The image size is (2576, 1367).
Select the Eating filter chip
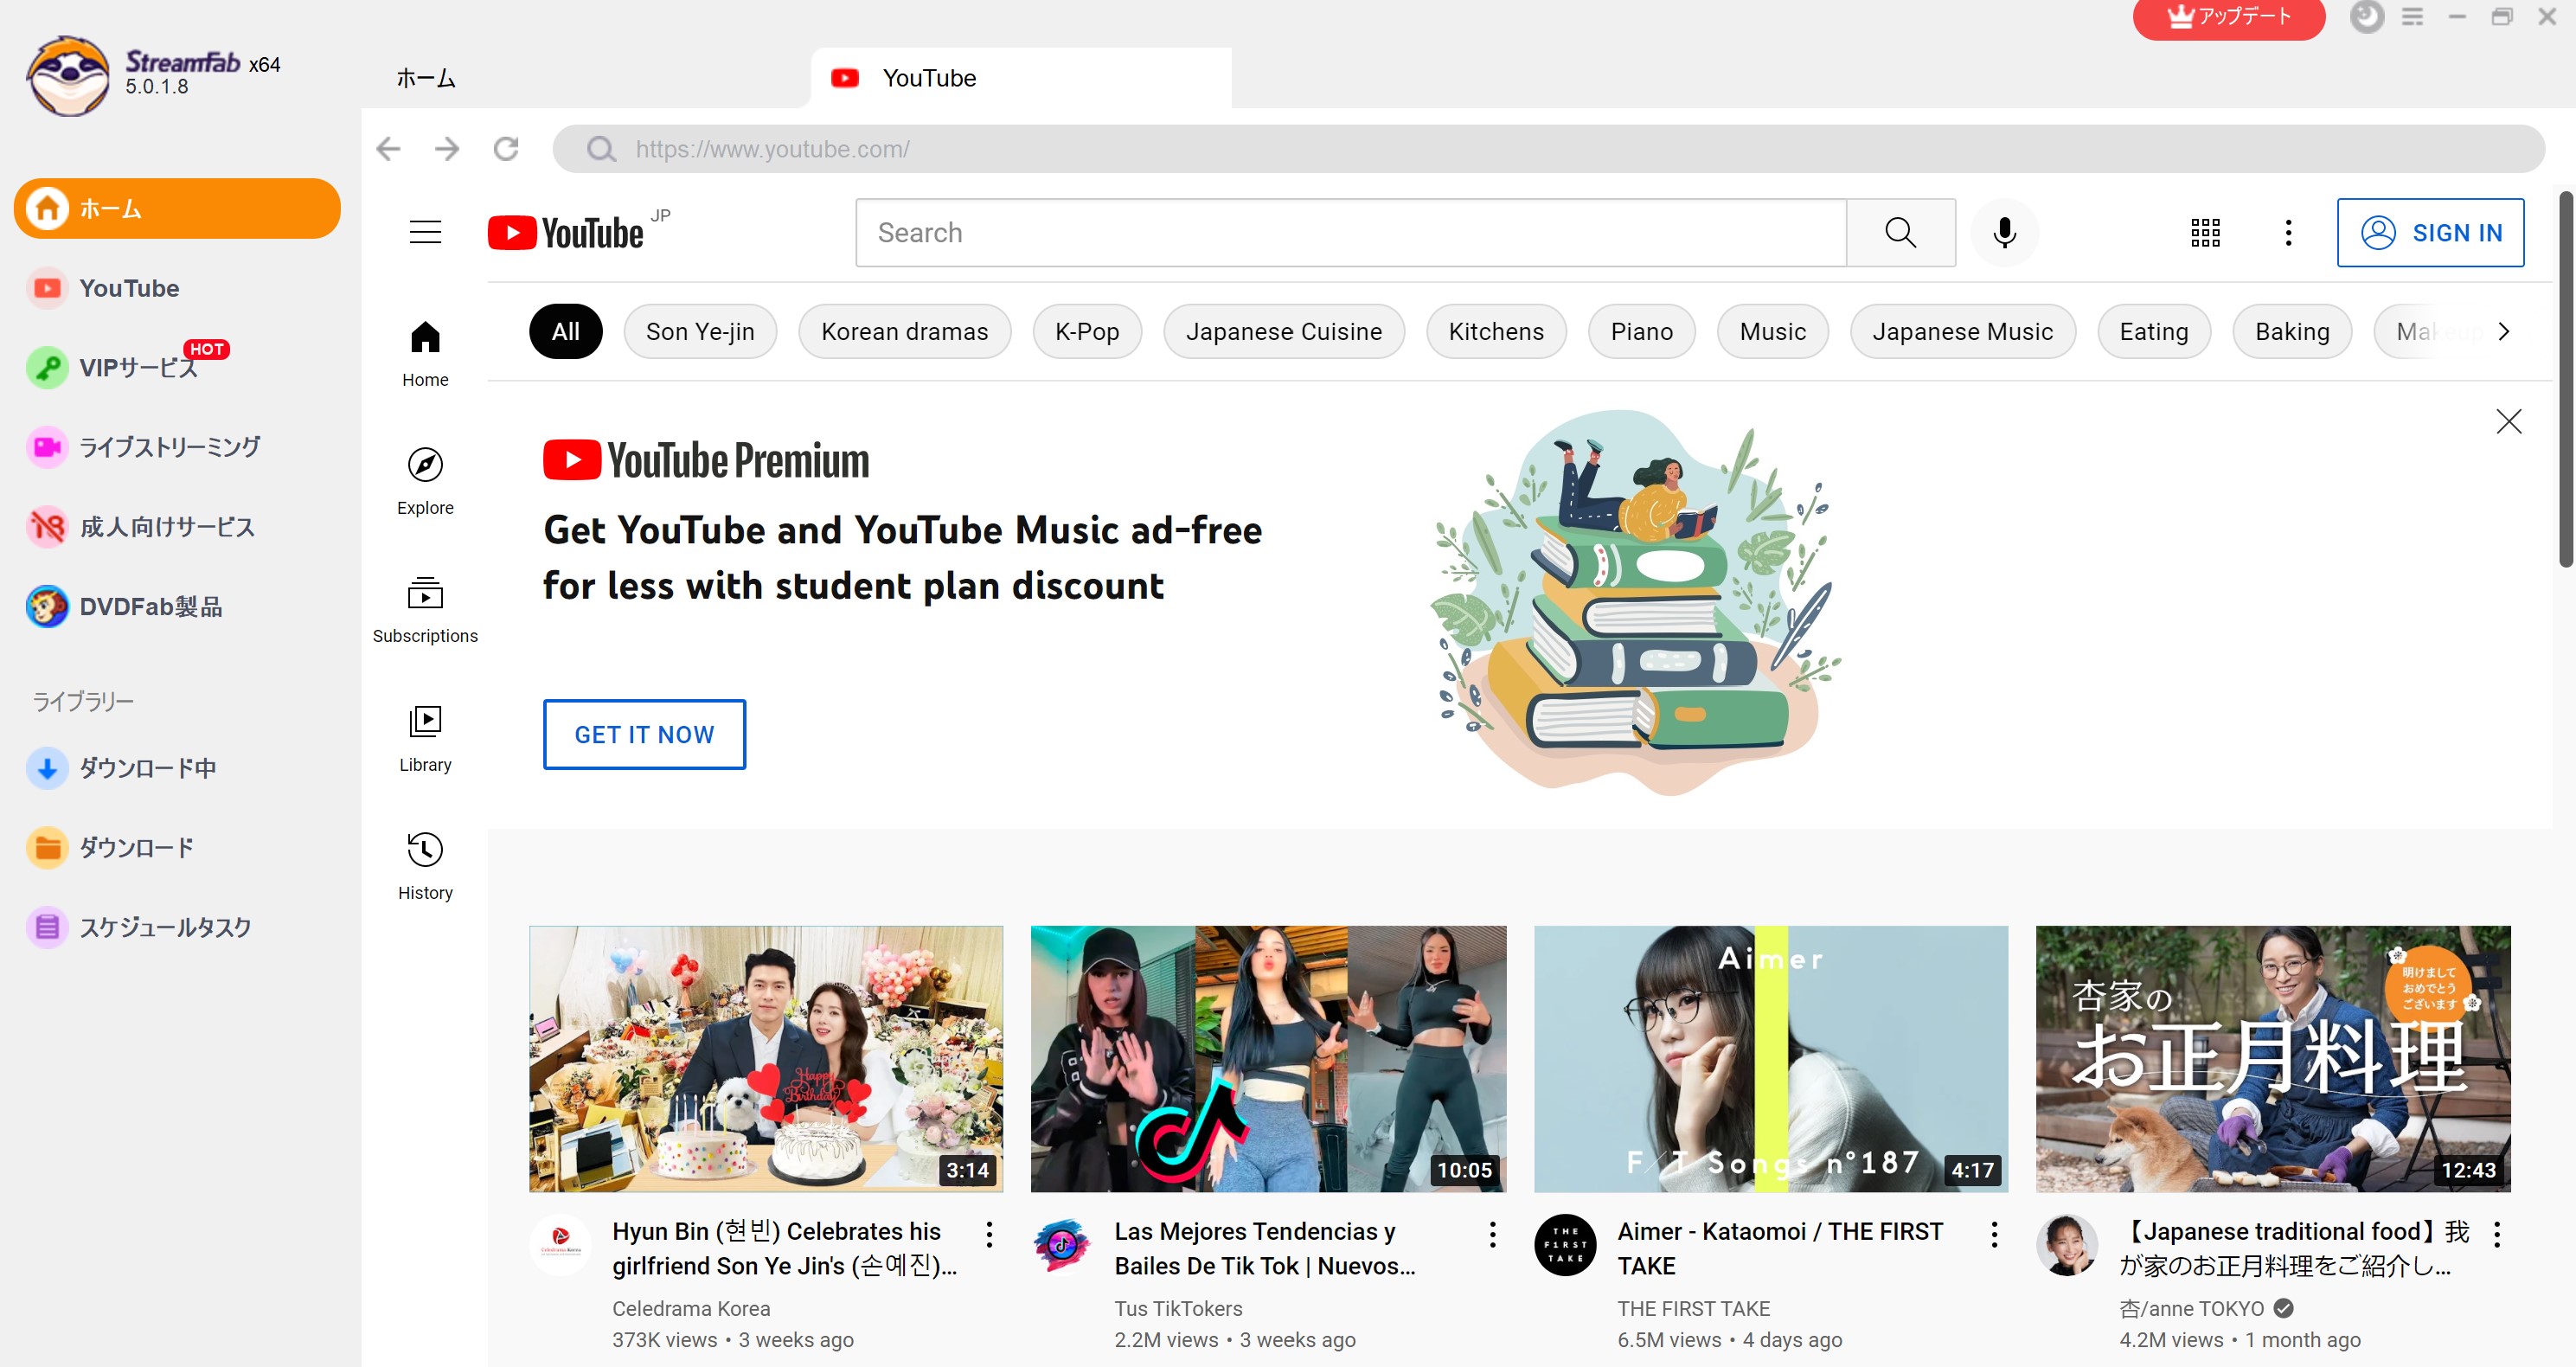point(2154,331)
